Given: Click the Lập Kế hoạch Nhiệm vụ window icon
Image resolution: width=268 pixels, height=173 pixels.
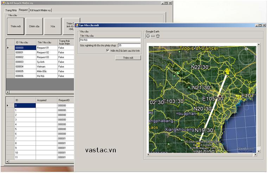Looking at the screenshot, I should (x=2, y=3).
